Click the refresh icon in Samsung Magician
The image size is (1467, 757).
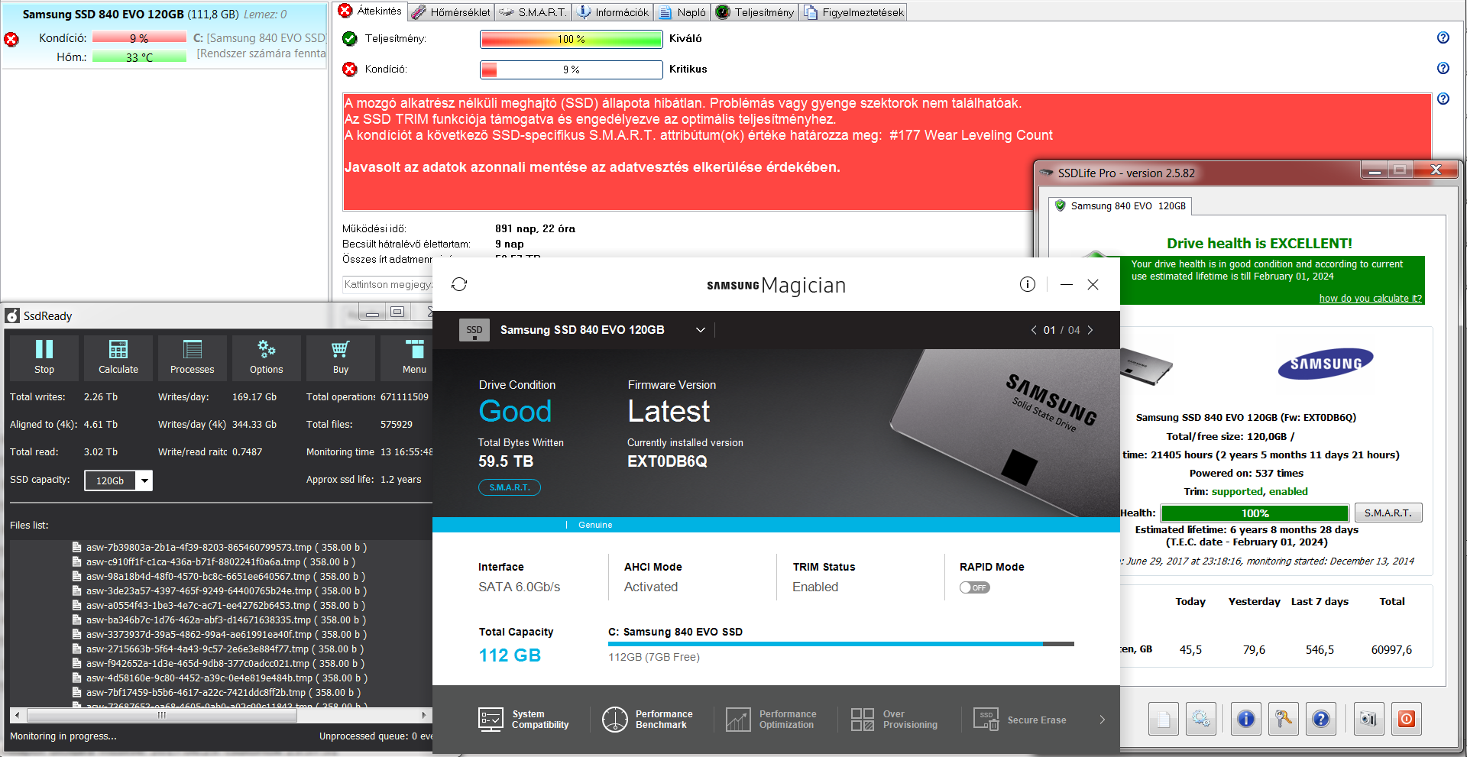[x=459, y=284]
